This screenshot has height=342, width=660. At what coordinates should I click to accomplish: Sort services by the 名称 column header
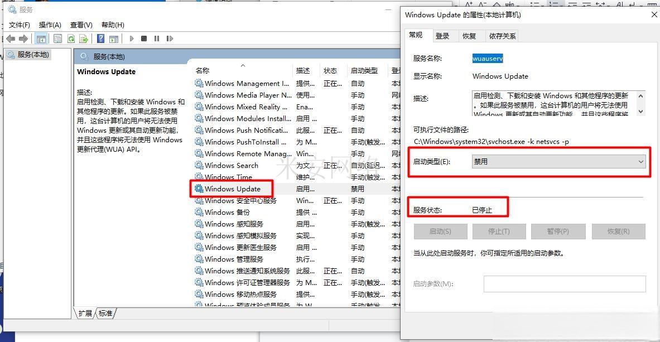[243, 71]
